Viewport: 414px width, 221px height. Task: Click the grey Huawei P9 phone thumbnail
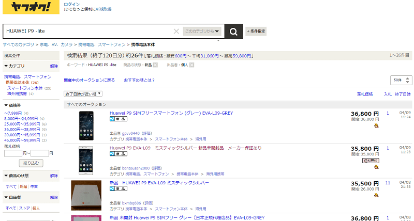(86, 125)
